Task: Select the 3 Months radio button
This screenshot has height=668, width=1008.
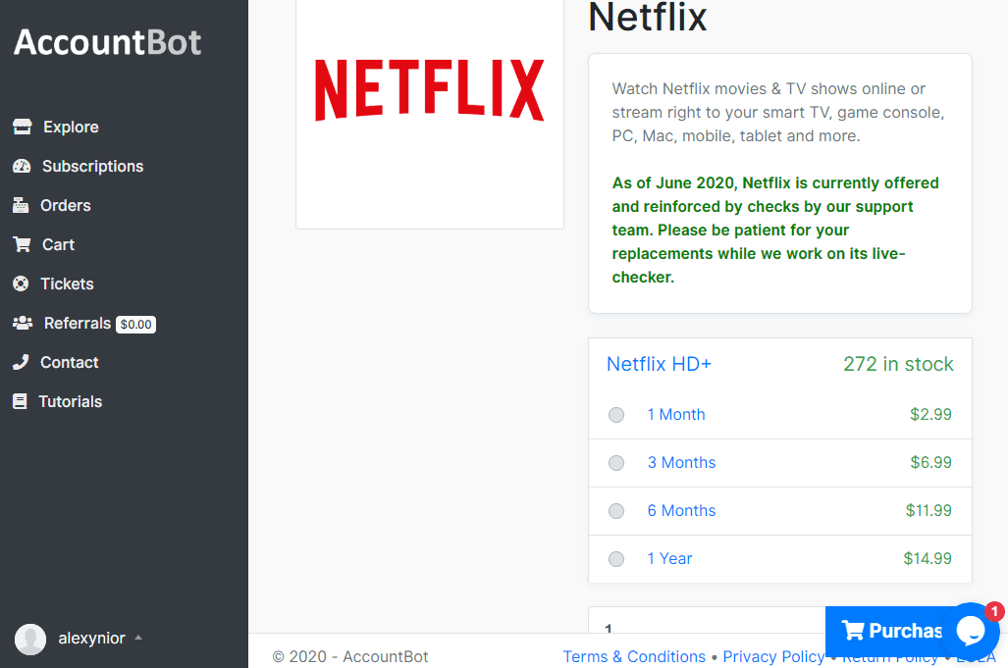Action: coord(615,463)
